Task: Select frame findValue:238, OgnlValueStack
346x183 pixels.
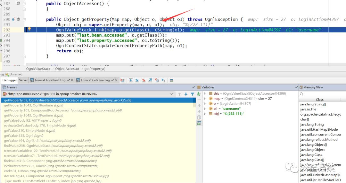Action: [x=98, y=146]
